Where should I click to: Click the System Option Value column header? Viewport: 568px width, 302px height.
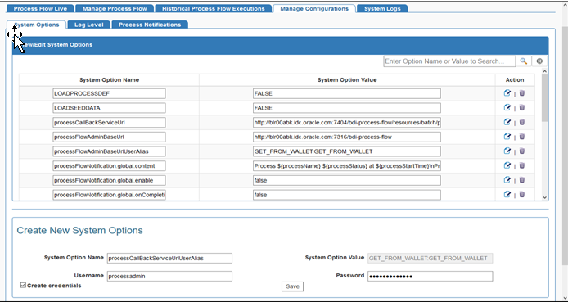347,79
